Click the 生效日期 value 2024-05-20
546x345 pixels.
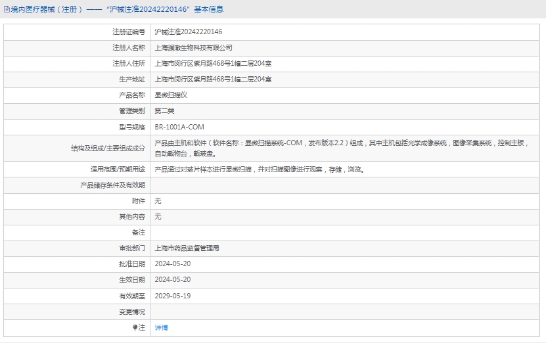(172, 280)
